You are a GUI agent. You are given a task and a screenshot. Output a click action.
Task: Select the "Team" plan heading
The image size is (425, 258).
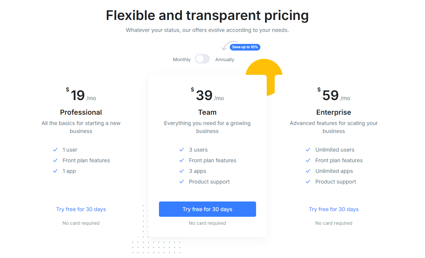pos(207,112)
